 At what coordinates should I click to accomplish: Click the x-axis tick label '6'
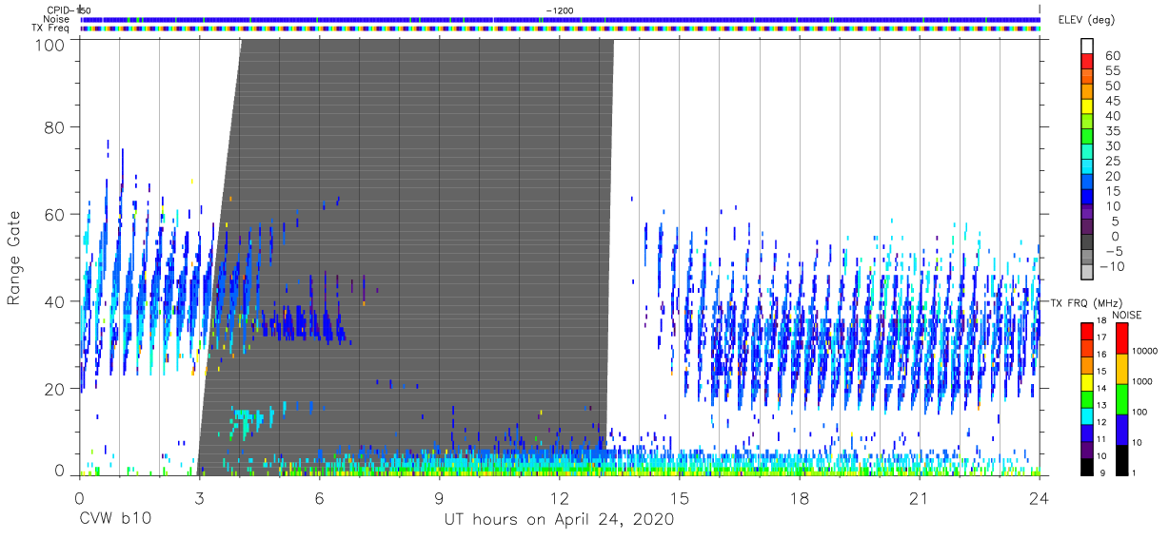[319, 498]
